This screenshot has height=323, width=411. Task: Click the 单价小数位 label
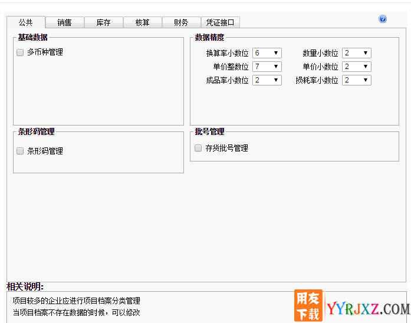coord(320,67)
